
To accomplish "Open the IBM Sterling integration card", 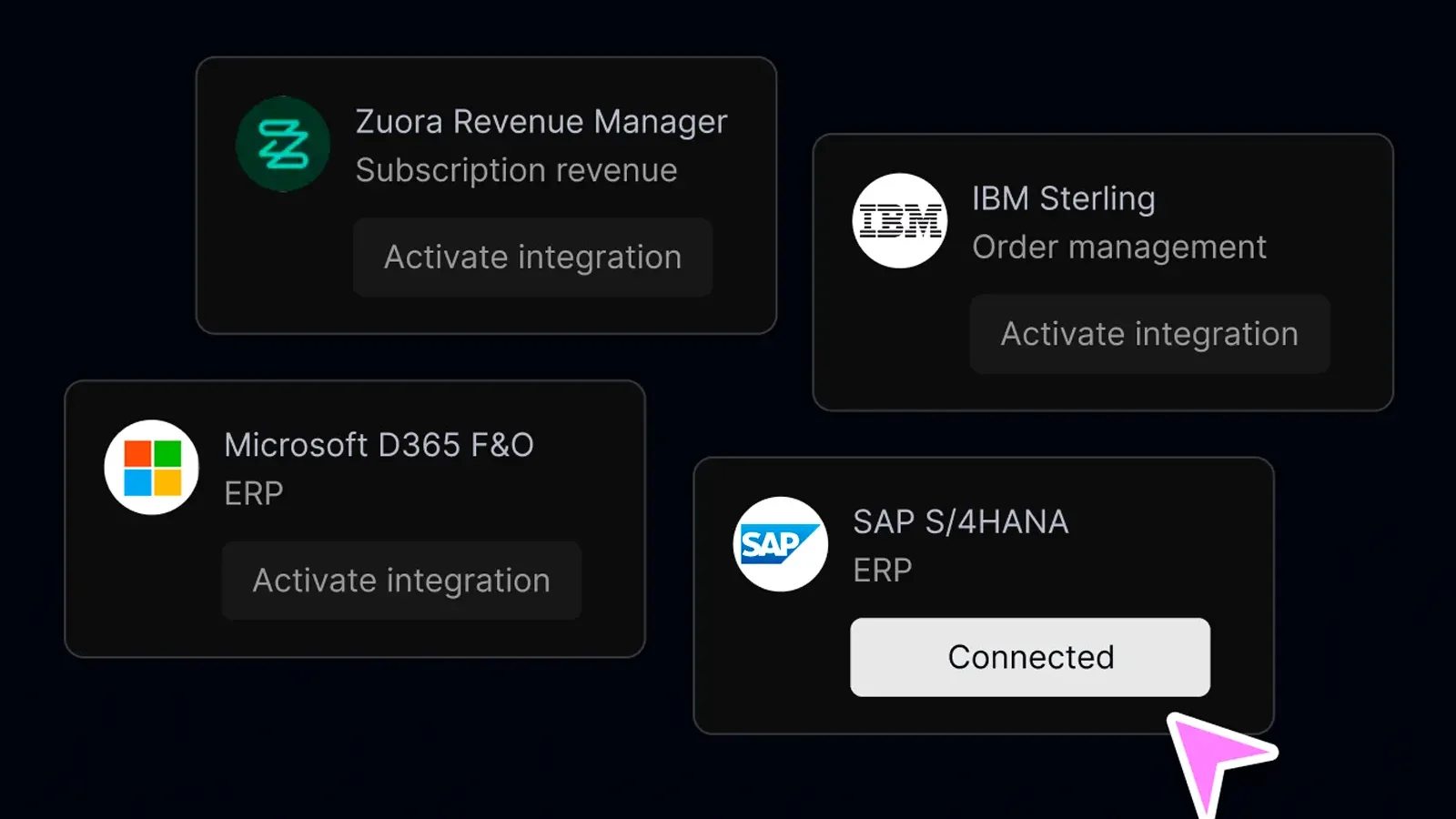I will click(x=1103, y=272).
